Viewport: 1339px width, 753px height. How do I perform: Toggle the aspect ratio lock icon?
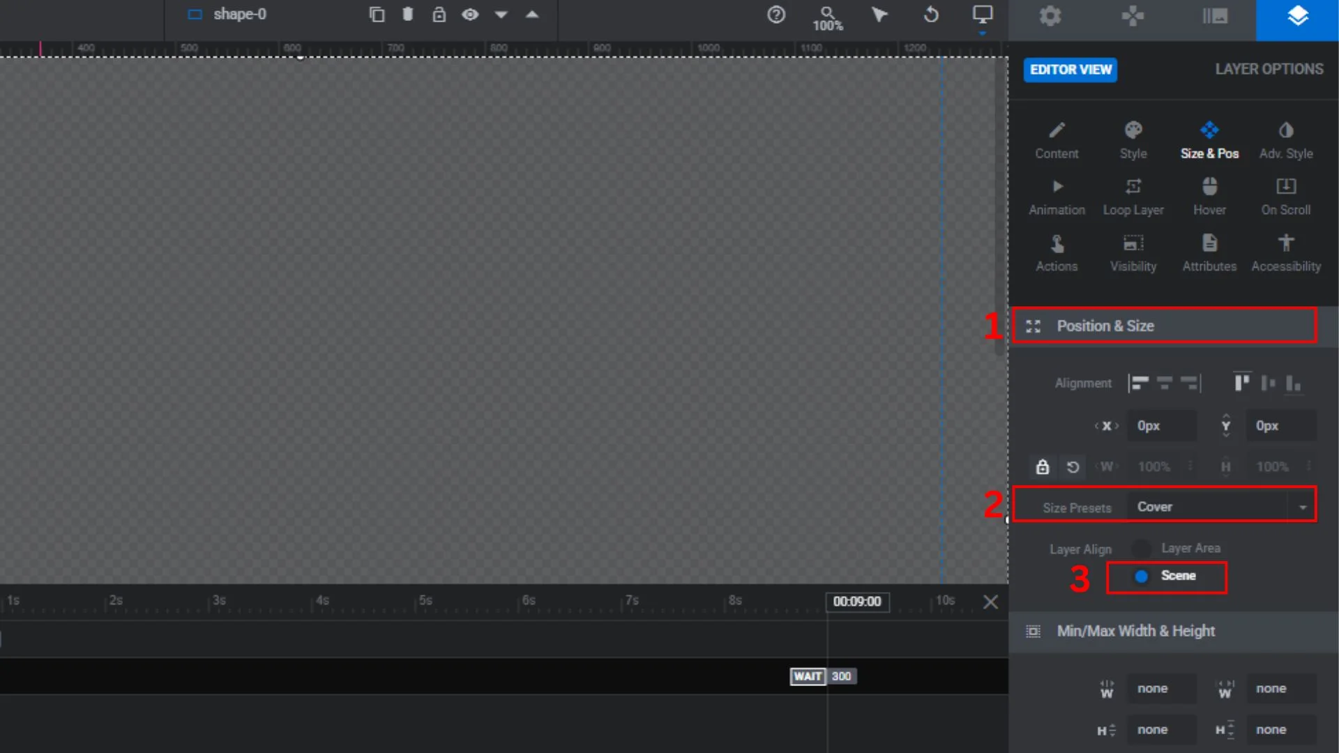coord(1042,466)
